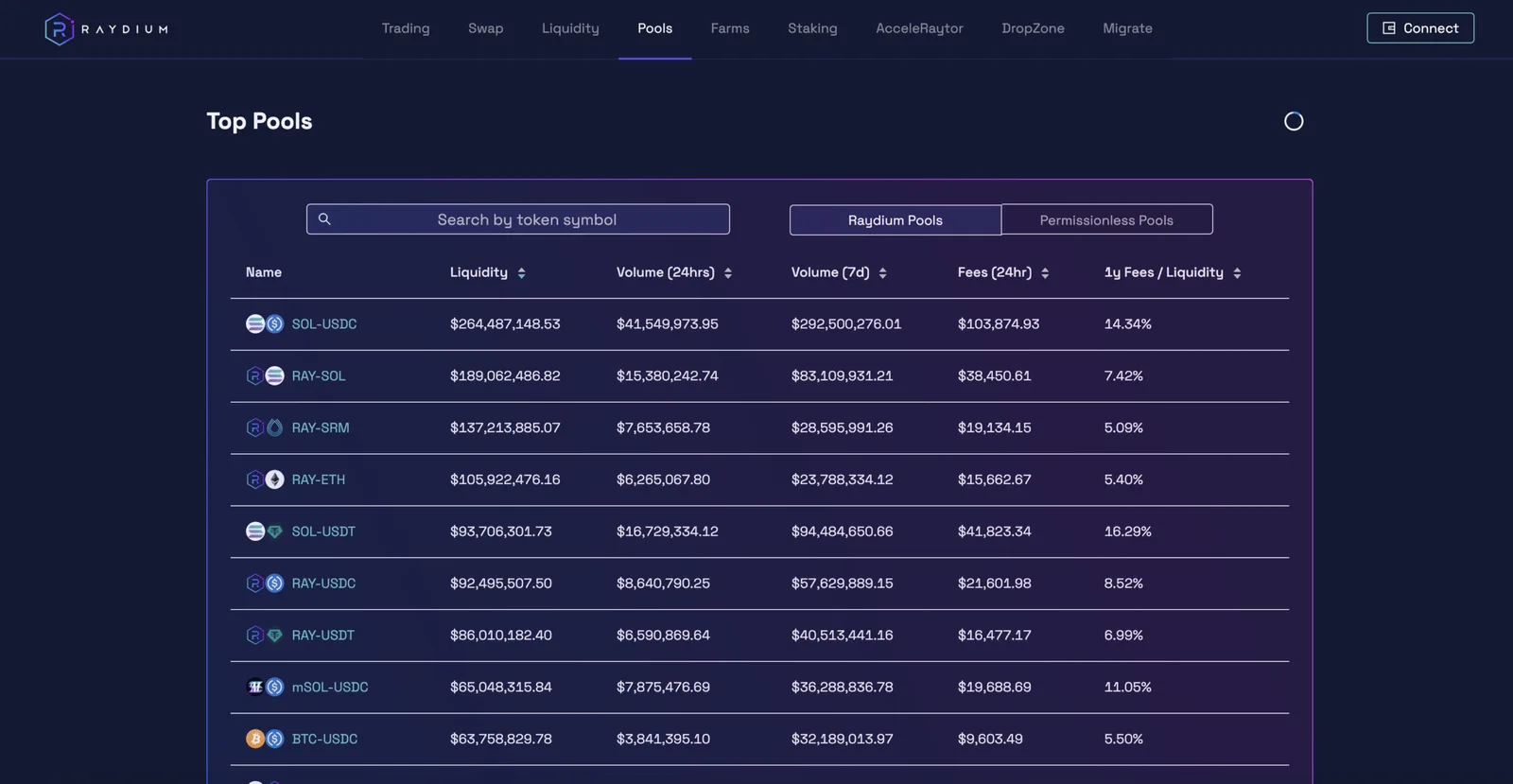Click RAY-SRM 7d volume $28,595,991.26
The height and width of the screenshot is (784, 1513).
(843, 428)
